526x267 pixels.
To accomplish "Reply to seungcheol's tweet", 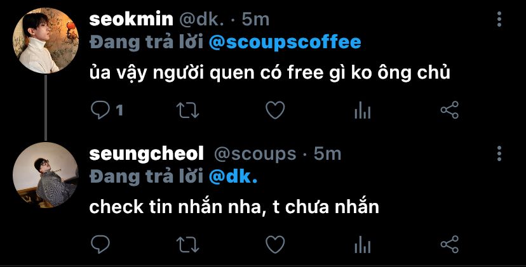I will [100, 244].
